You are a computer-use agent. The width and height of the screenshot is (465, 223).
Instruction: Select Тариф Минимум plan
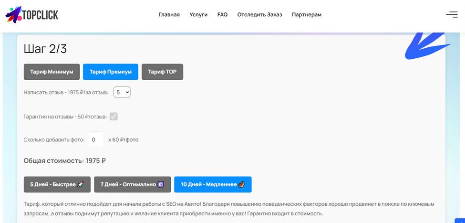tap(52, 72)
